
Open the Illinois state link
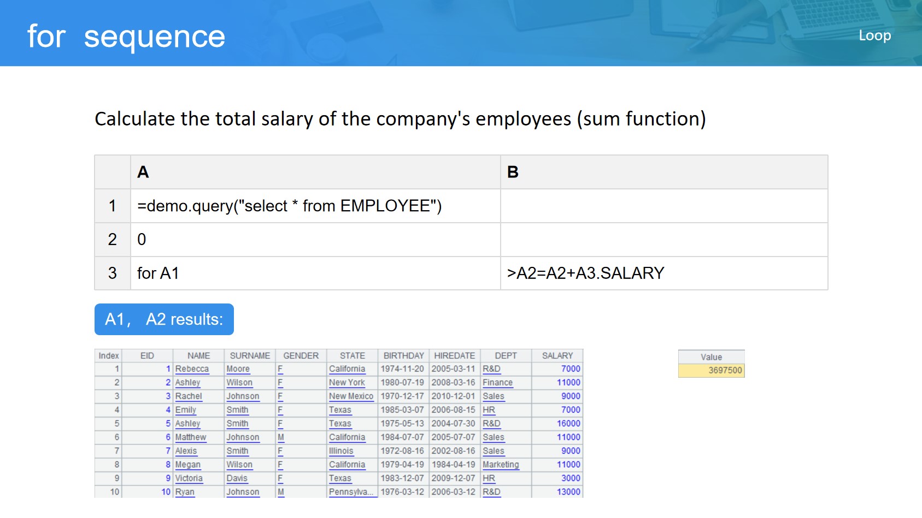341,451
